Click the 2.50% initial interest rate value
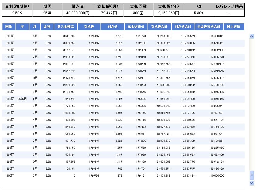 (x=17, y=13)
